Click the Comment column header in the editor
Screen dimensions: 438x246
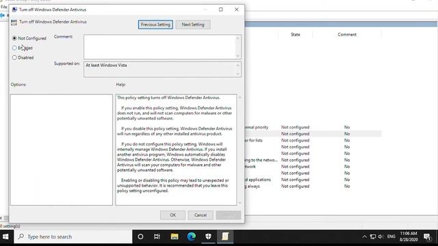(x=347, y=35)
